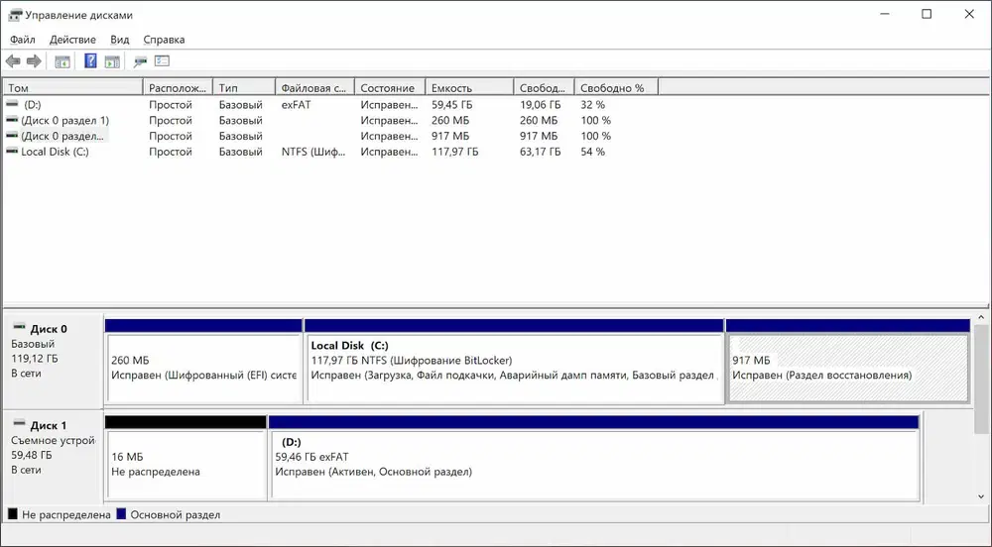Click the scroll-up arrow in disk pane
The width and height of the screenshot is (992, 547).
(981, 318)
